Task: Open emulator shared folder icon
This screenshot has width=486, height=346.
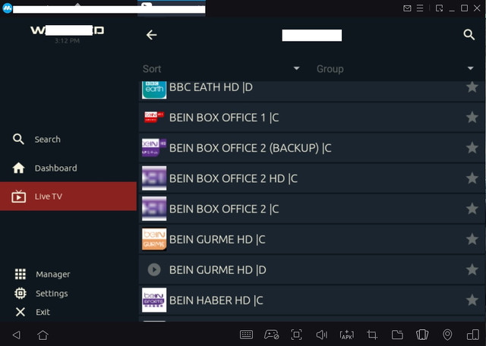Action: point(397,335)
